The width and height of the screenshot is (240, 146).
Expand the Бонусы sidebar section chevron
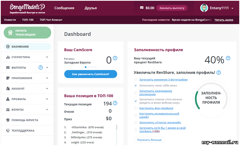tap(47, 110)
